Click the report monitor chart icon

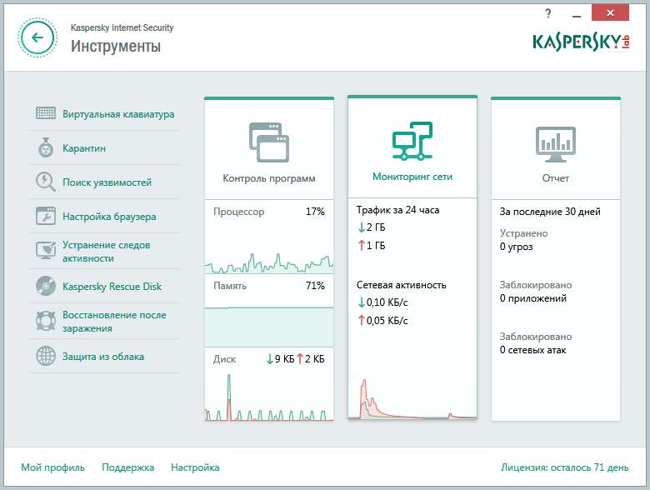point(556,144)
